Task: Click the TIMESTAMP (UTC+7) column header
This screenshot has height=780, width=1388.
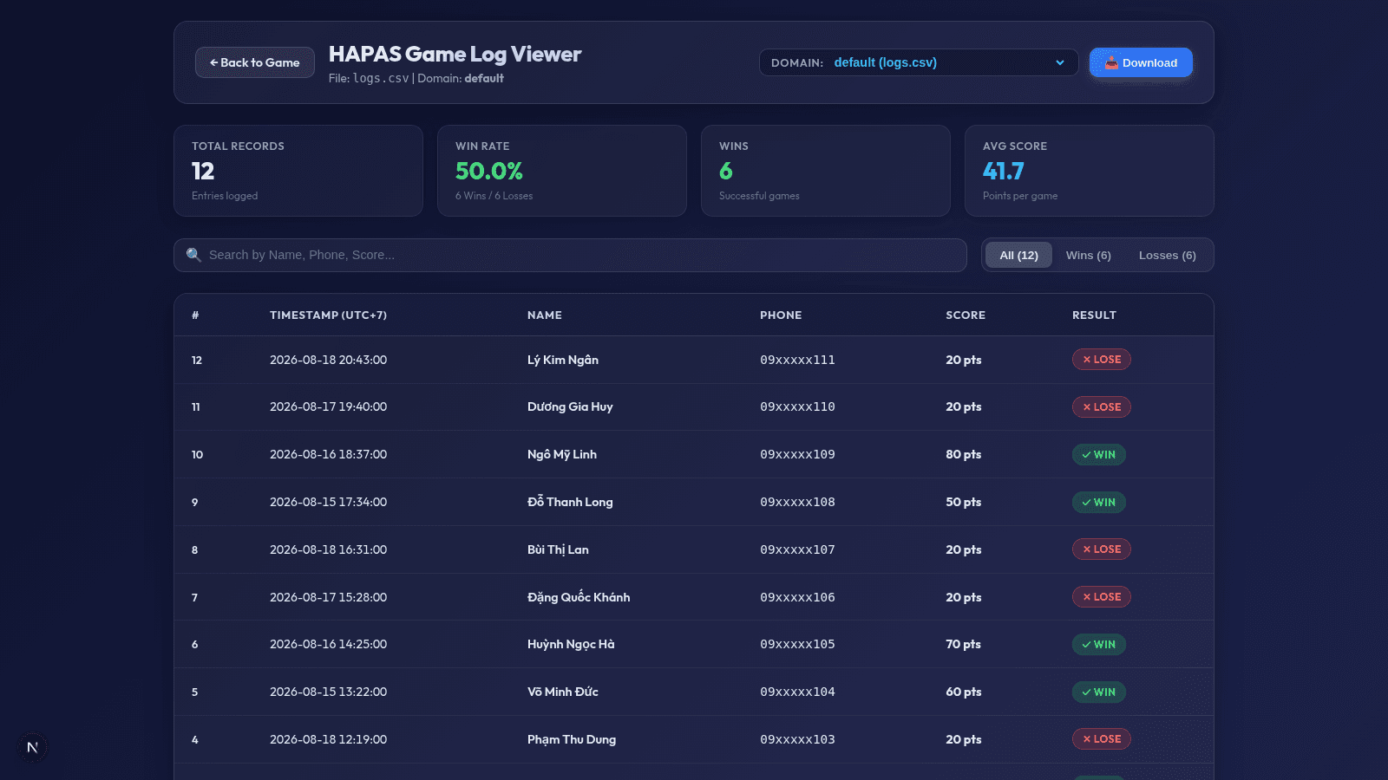Action: click(x=328, y=315)
